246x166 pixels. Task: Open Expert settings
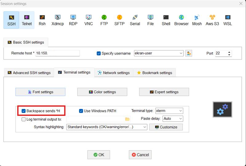click(x=164, y=92)
